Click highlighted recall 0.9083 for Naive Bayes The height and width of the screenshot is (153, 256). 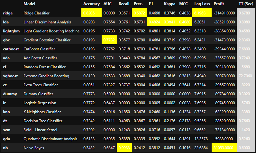pyautogui.click(x=124, y=148)
